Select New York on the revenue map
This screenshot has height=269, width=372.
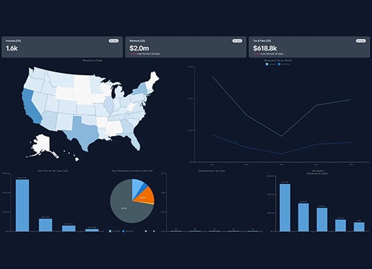tap(140, 89)
